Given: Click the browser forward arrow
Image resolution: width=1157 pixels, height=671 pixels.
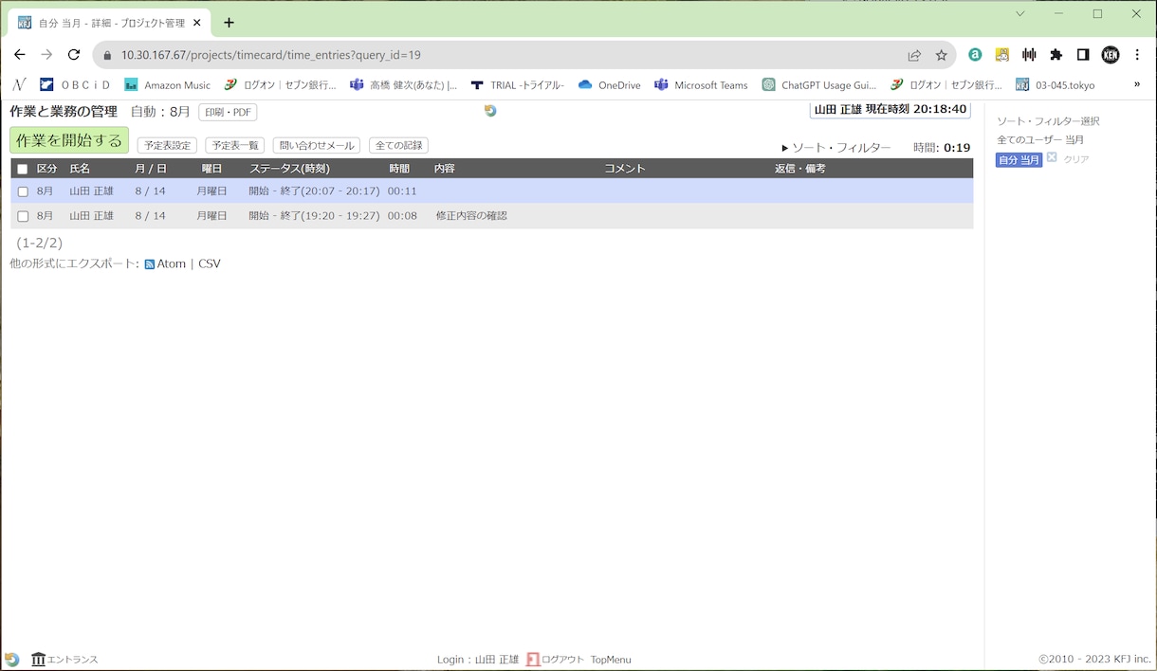Looking at the screenshot, I should point(46,55).
